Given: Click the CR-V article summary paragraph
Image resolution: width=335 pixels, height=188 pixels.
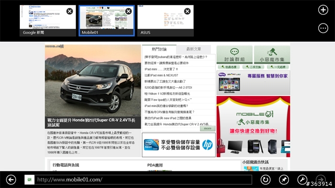Looking at the screenshot, I should pyautogui.click(x=91, y=143).
